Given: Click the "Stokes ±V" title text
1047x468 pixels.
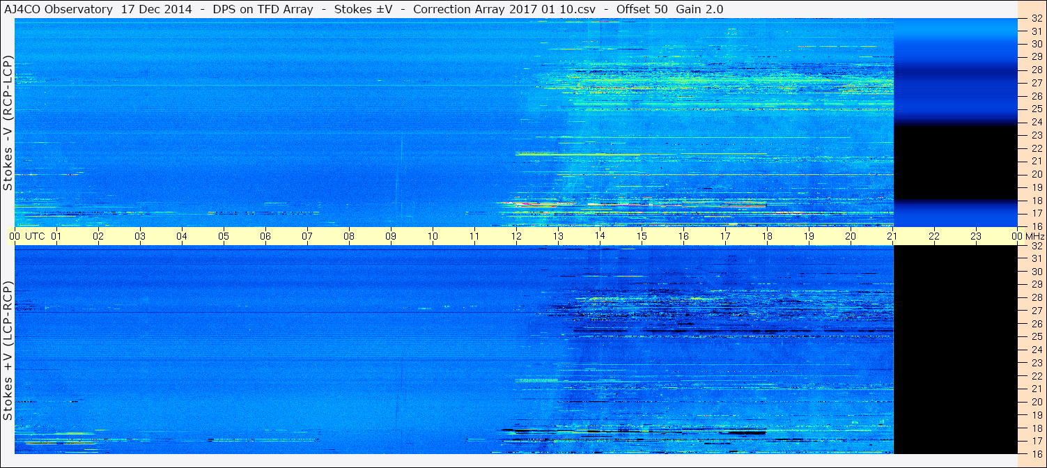Looking at the screenshot, I should tap(363, 10).
